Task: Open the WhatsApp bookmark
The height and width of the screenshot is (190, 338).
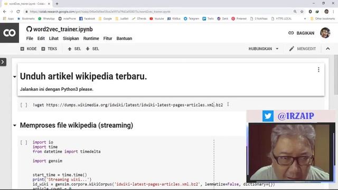Action: [46, 19]
